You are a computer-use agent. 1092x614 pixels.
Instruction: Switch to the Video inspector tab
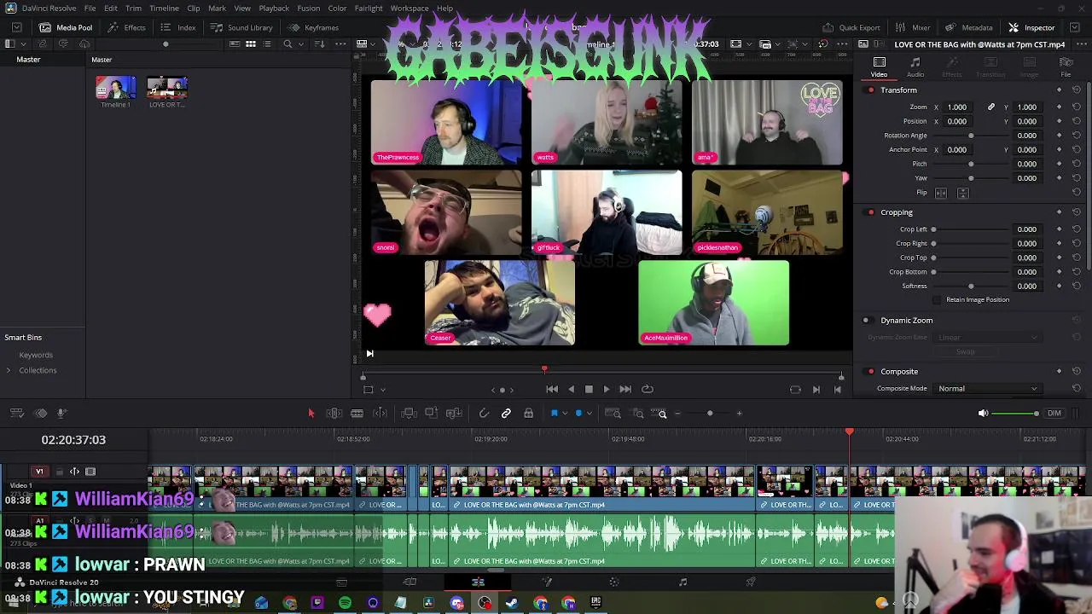coord(879,67)
